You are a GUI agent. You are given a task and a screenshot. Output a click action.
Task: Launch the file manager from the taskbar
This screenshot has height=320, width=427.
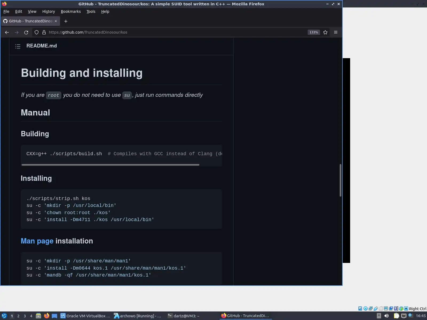[x=38, y=316]
